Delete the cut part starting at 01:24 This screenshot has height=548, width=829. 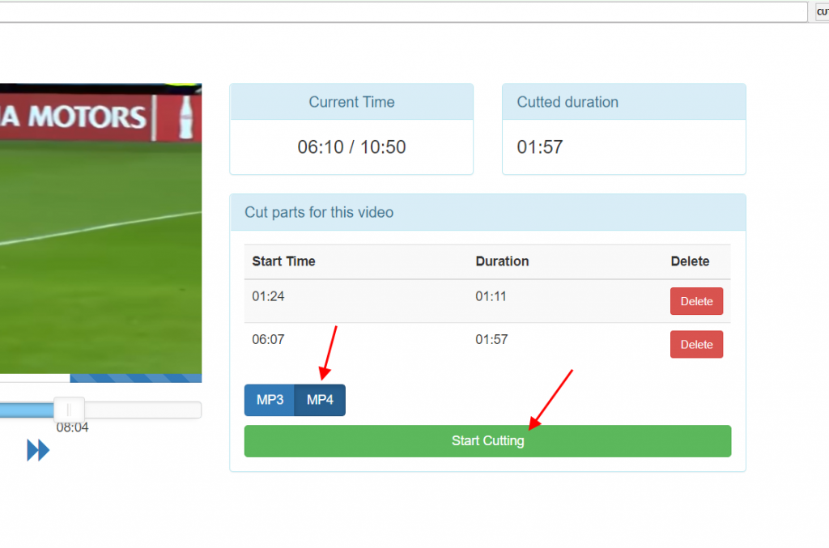tap(696, 301)
